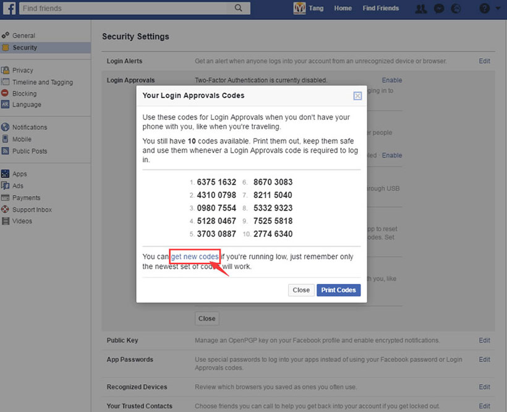Image resolution: width=507 pixels, height=412 pixels.
Task: Click the Mobile phone icon
Action: pyautogui.click(x=5, y=139)
